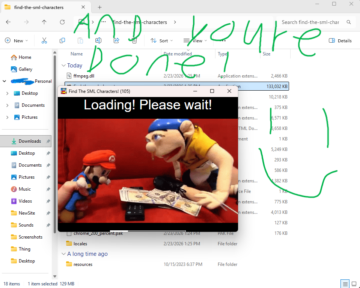Select the chrome_200_percent.pak file

point(98,233)
